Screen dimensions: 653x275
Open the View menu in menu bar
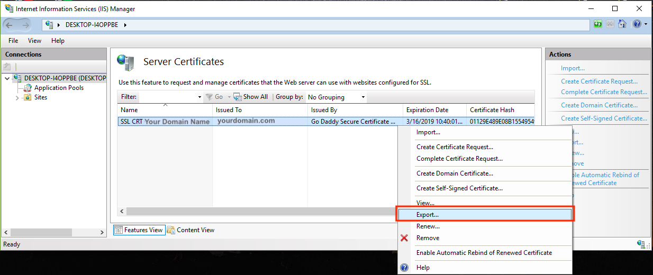(x=34, y=41)
